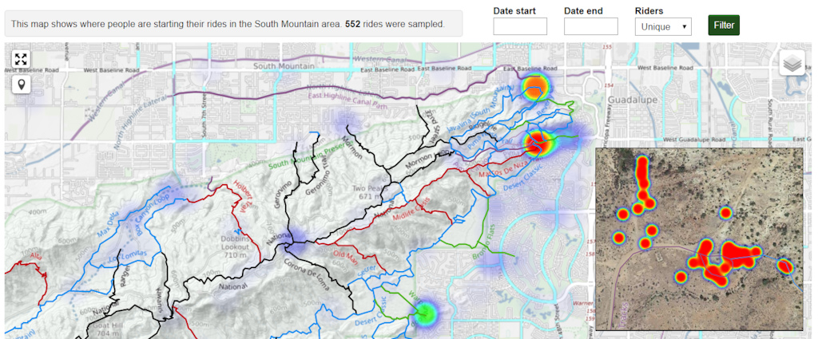
Task: Click the Two Peaks 671 m label
Action: point(367,192)
